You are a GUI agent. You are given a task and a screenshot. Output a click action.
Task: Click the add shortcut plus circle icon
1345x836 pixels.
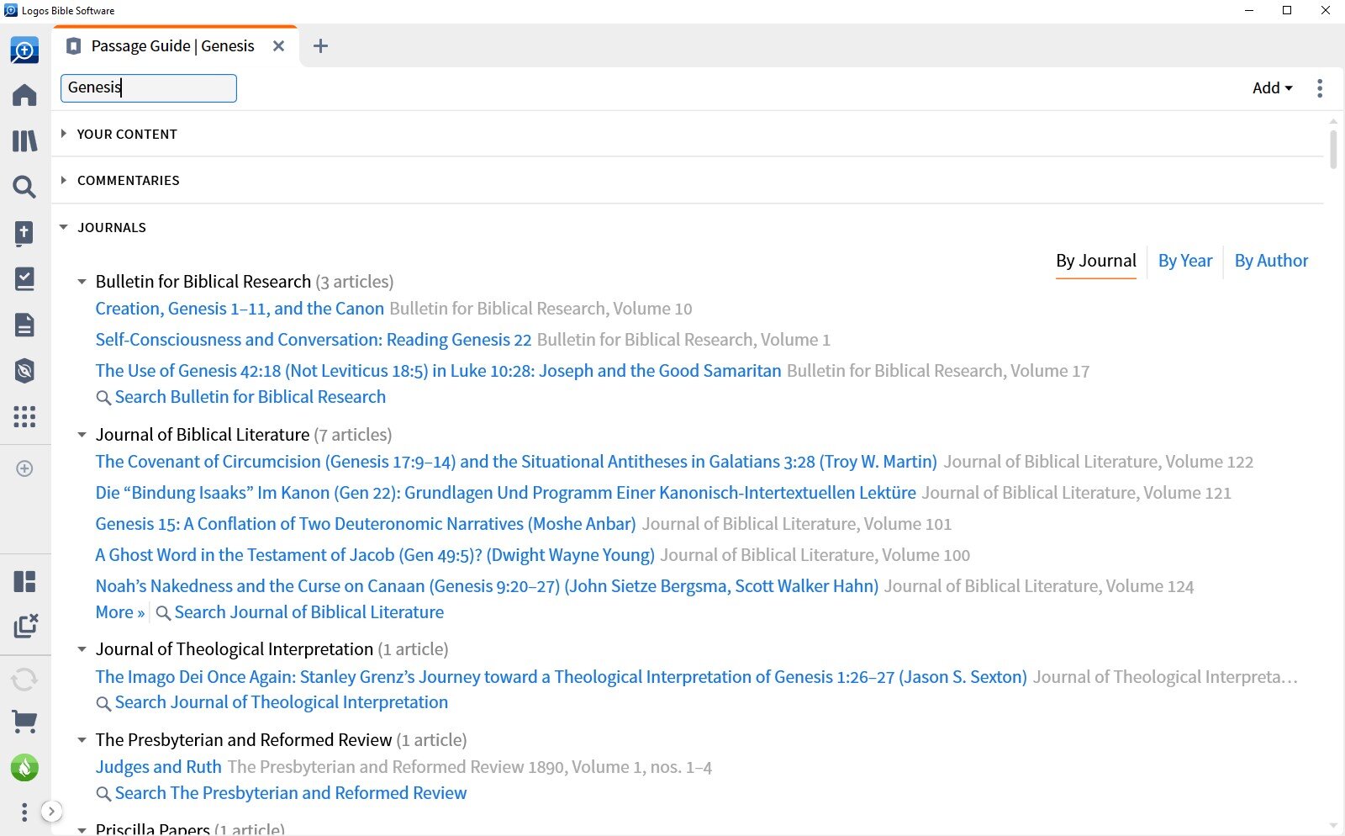(24, 468)
